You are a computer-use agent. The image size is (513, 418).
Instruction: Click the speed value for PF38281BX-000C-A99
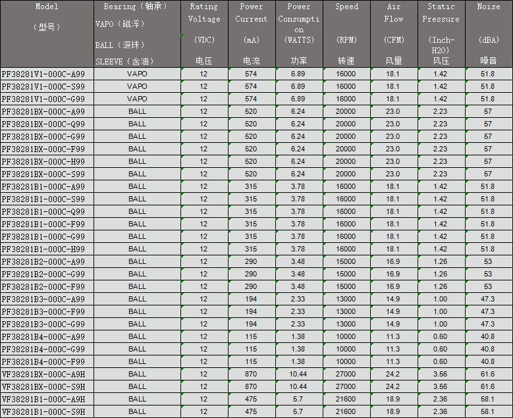click(x=346, y=111)
